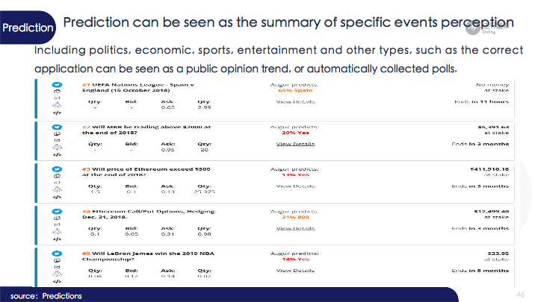Click the embed code icon for Ethereum $500 market
The height and width of the screenshot is (302, 538).
(x=57, y=197)
